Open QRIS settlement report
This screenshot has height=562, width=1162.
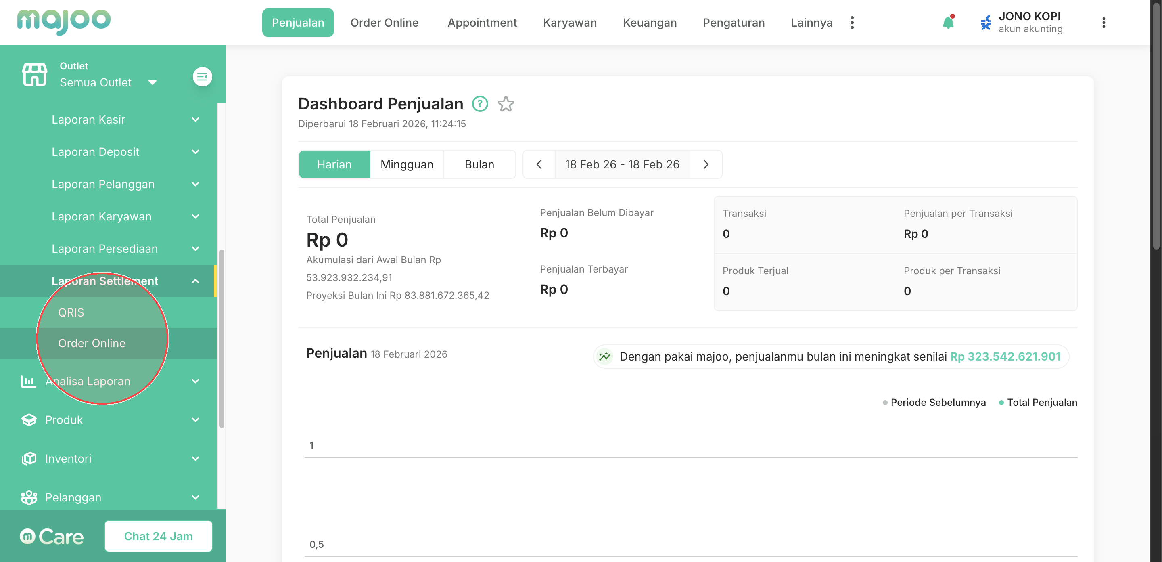coord(71,312)
